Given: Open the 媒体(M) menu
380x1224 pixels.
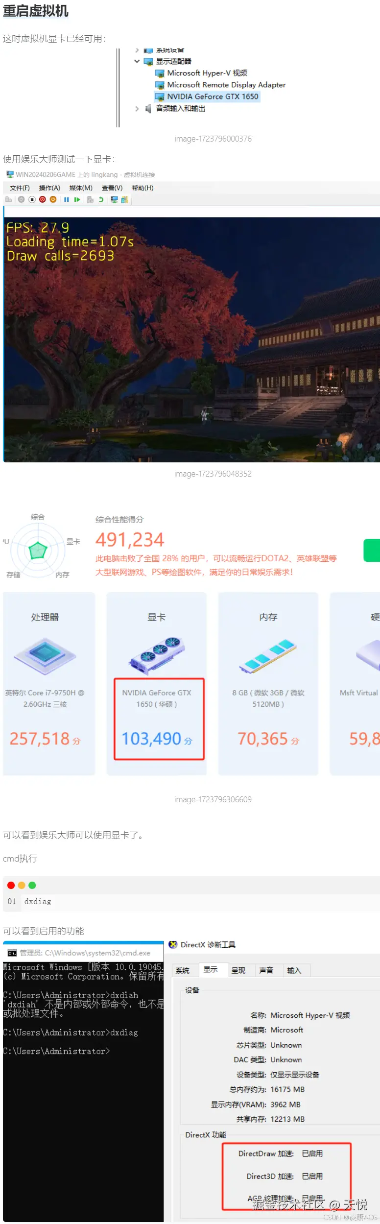Looking at the screenshot, I should coord(81,188).
